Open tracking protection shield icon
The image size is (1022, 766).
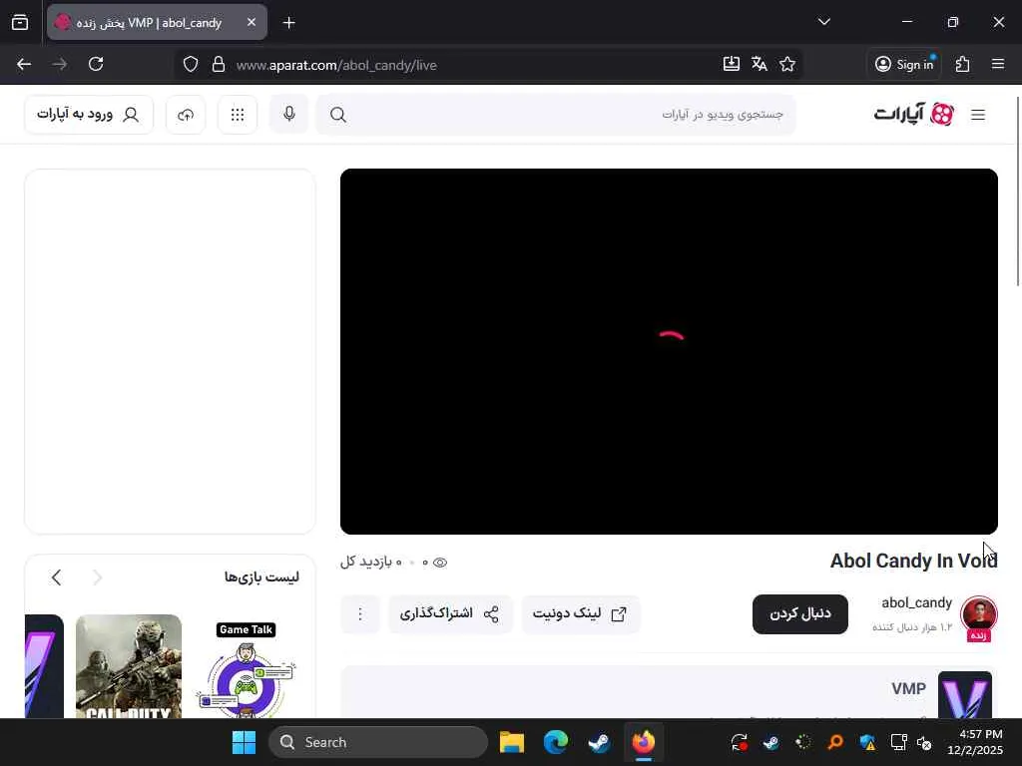point(191,65)
